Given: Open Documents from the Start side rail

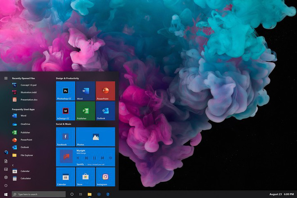Looking at the screenshot, I should tap(6, 161).
